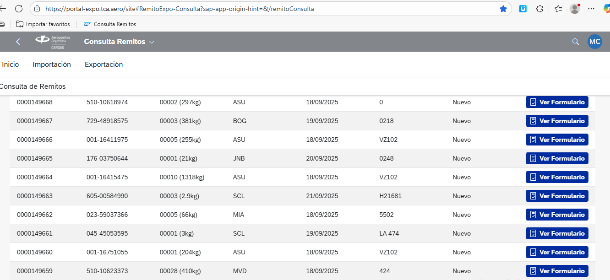View the form for remito 0000149659
Viewport: 610px width, 280px height.
pyautogui.click(x=557, y=271)
